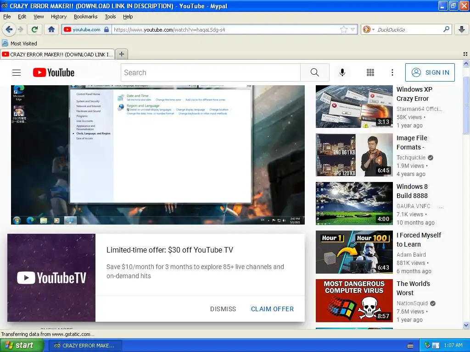Click the page scrollbar up arrow
470x352 pixels.
click(466, 63)
